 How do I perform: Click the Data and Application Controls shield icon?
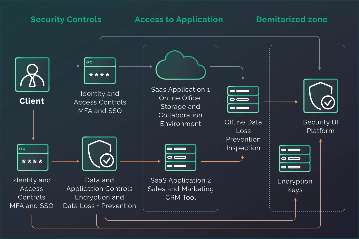pos(99,154)
